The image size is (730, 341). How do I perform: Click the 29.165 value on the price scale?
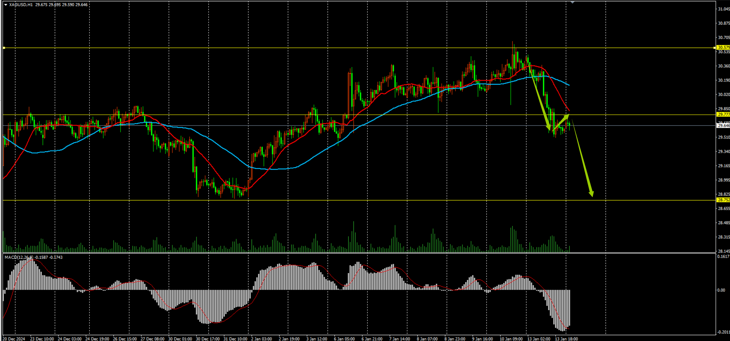click(724, 166)
